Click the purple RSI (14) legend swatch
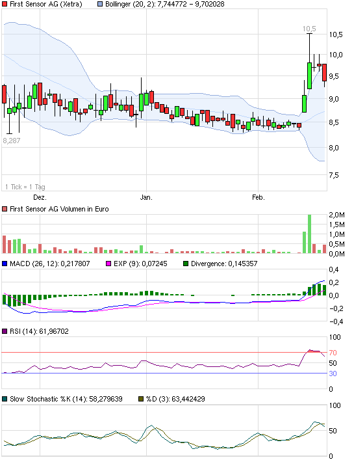Viewport: 354px width, 462px height. pyautogui.click(x=5, y=331)
